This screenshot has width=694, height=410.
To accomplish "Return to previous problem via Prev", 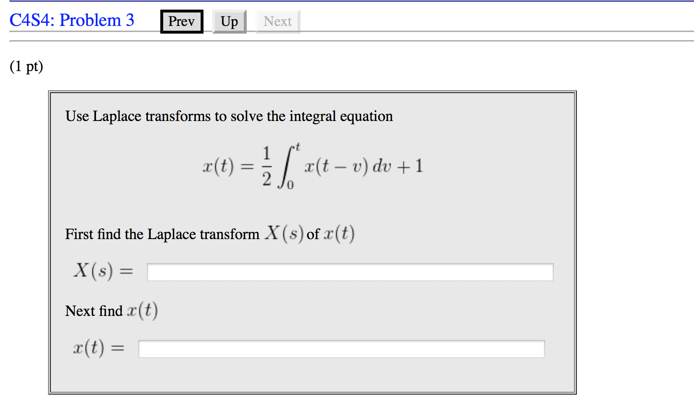I will 181,21.
